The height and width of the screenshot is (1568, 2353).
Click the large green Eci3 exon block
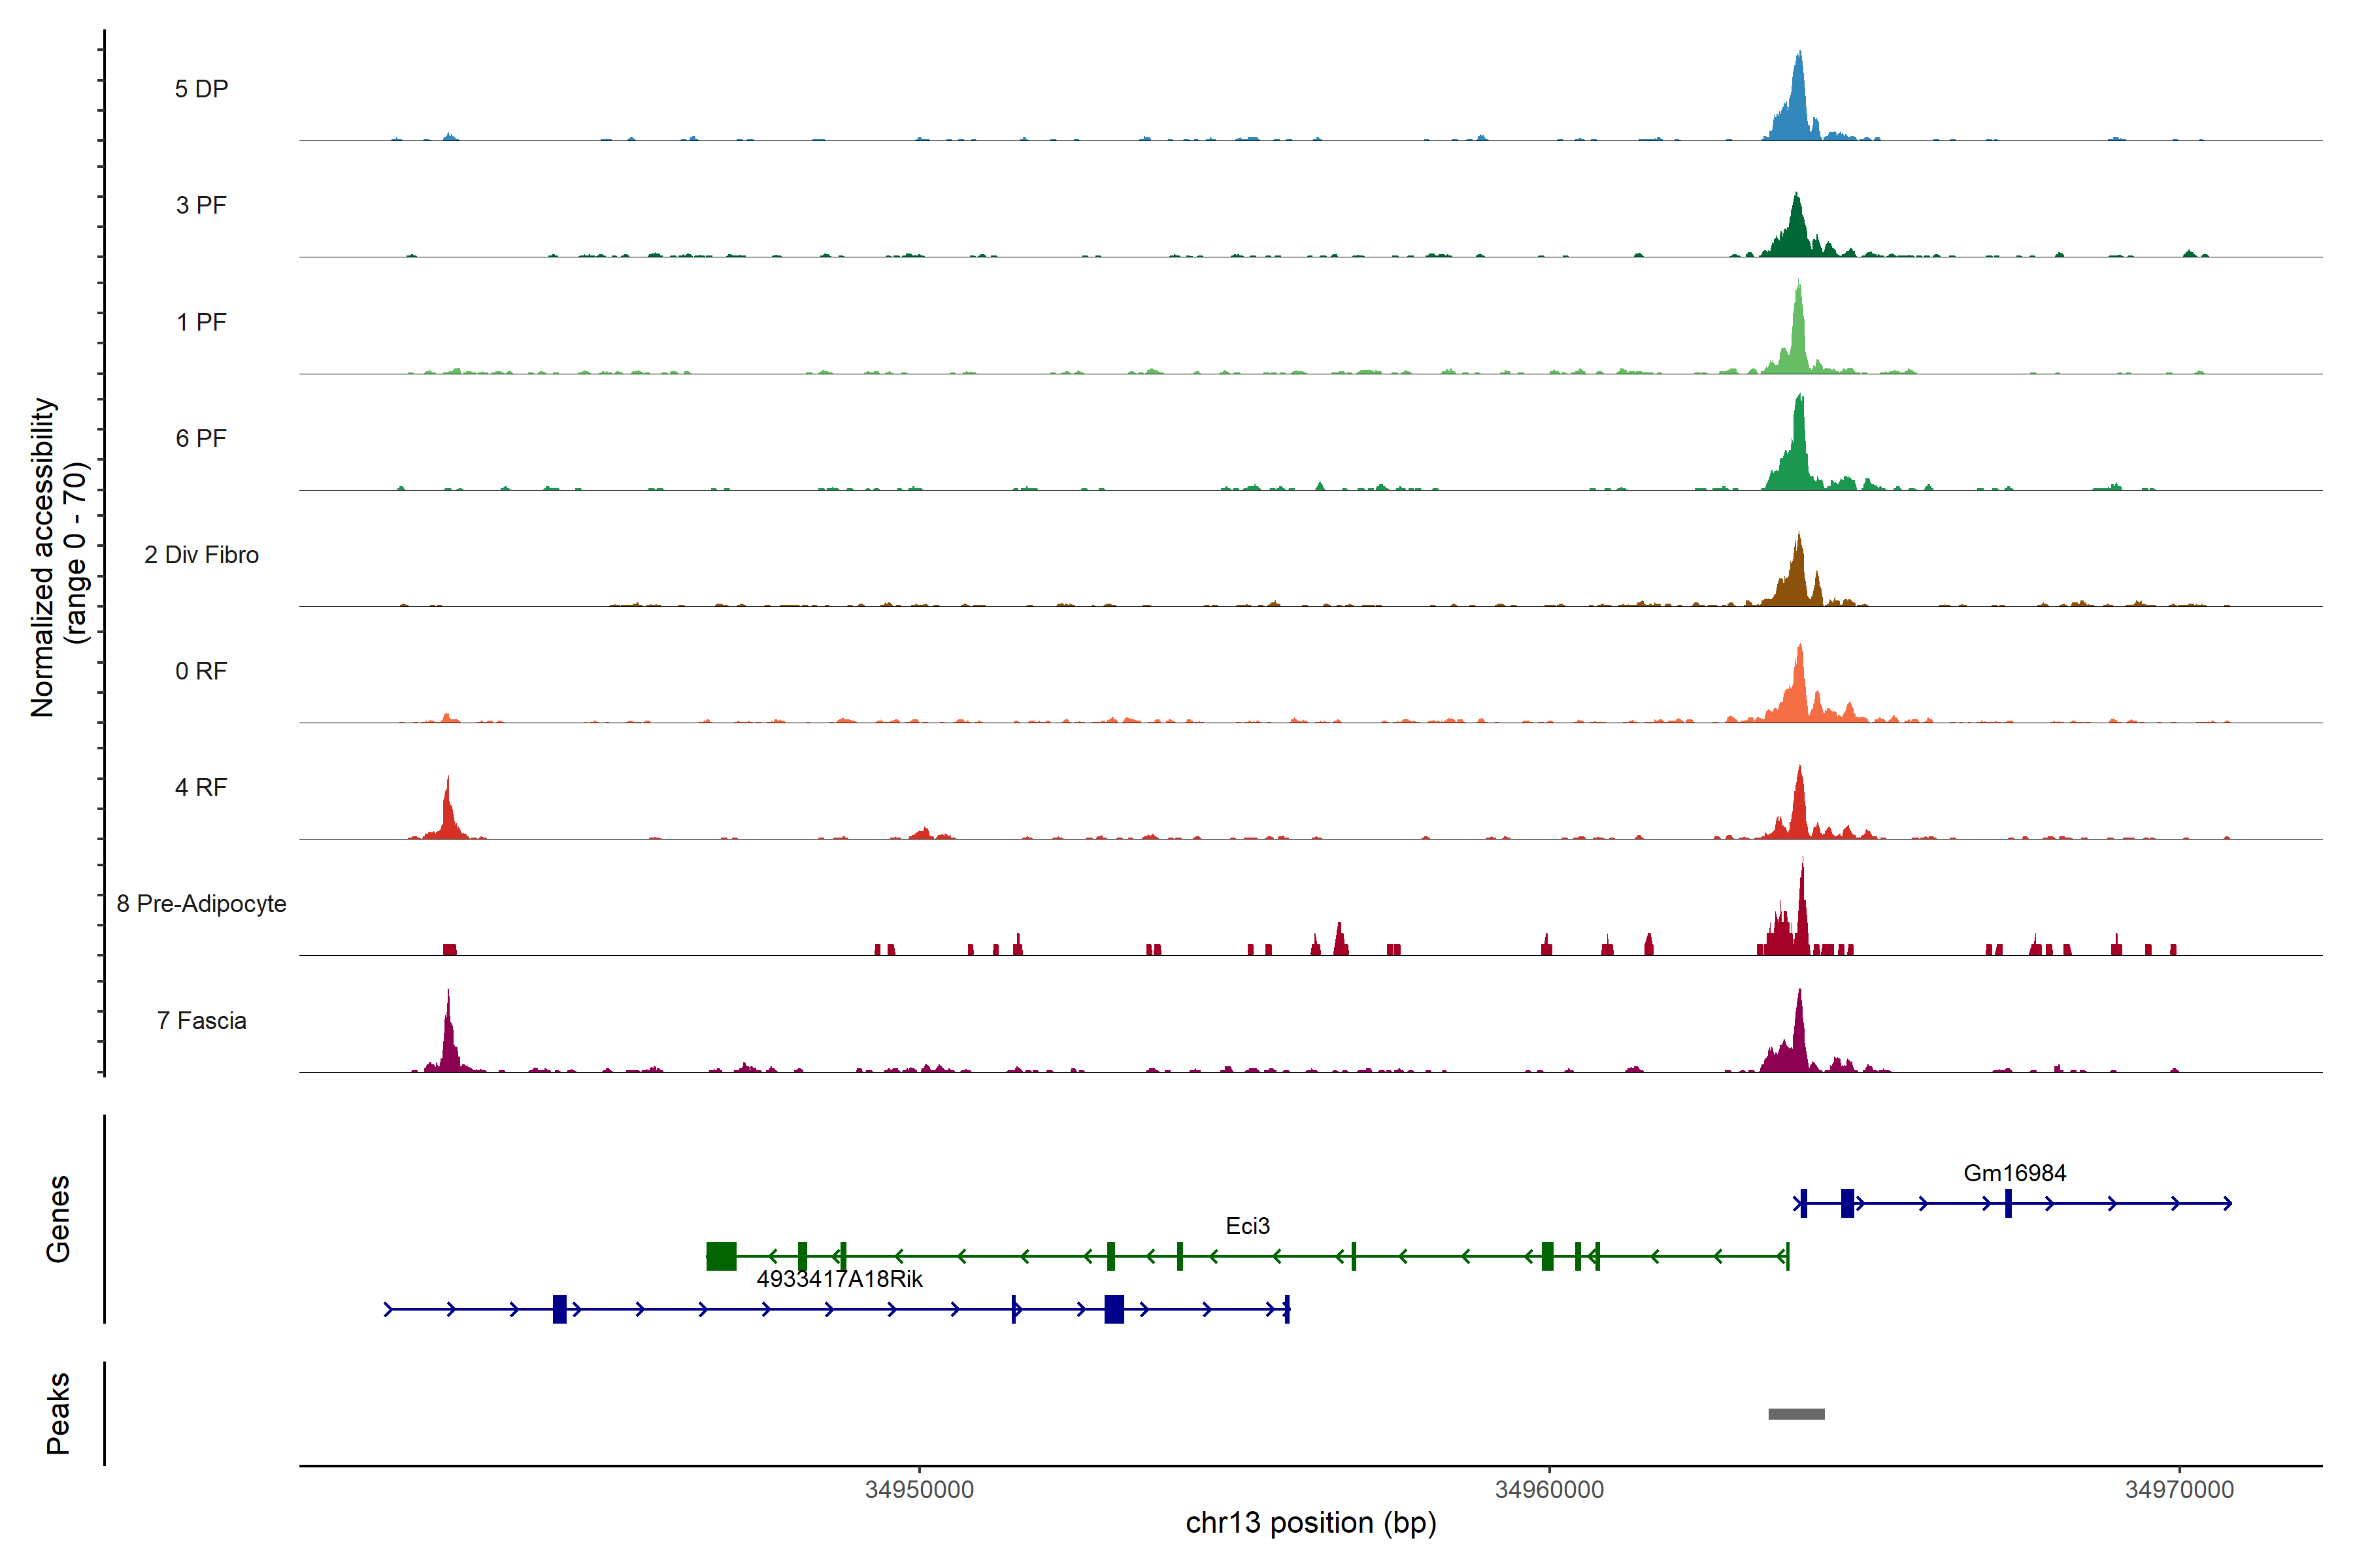tap(722, 1256)
